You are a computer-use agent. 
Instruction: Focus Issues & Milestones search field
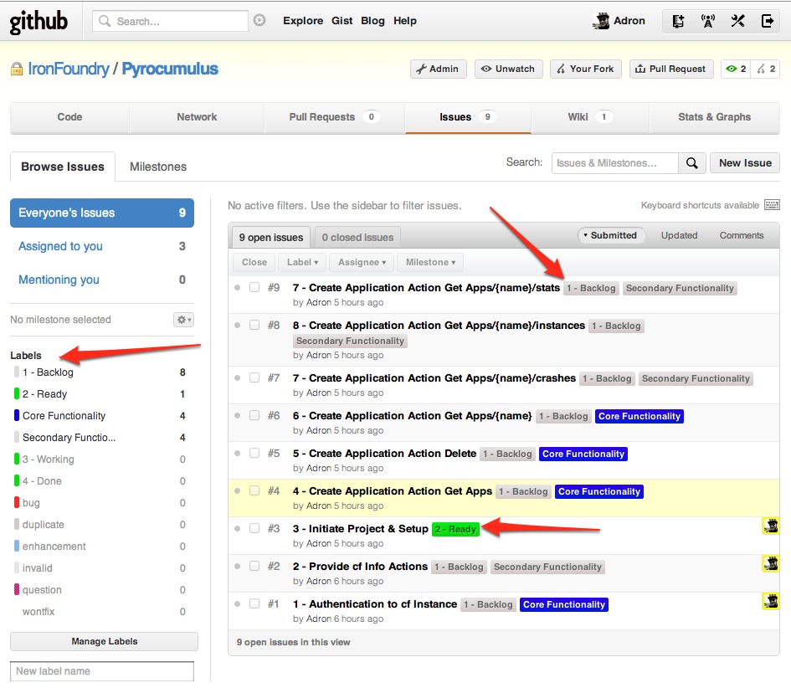click(615, 163)
